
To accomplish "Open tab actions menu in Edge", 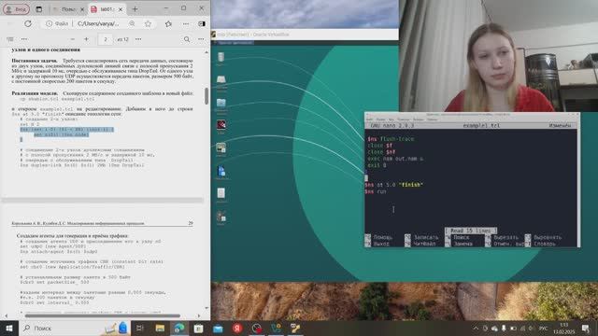I will pyautogui.click(x=39, y=9).
